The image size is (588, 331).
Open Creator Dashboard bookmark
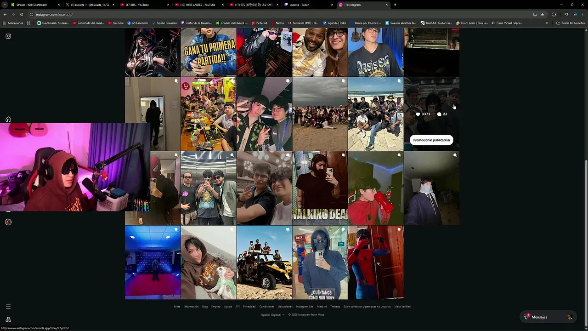232,23
